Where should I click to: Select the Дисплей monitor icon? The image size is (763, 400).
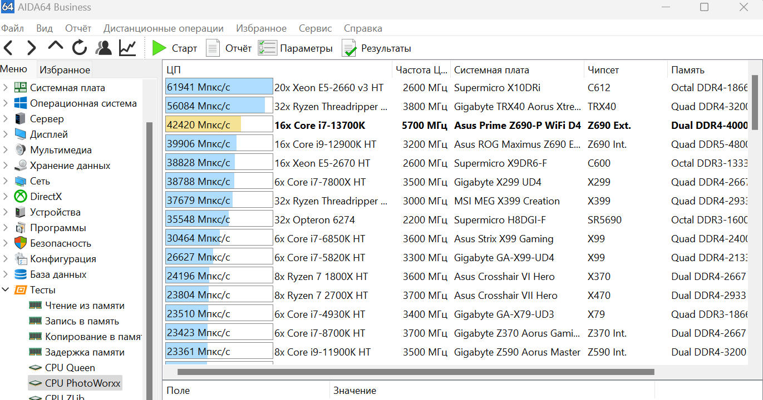21,134
